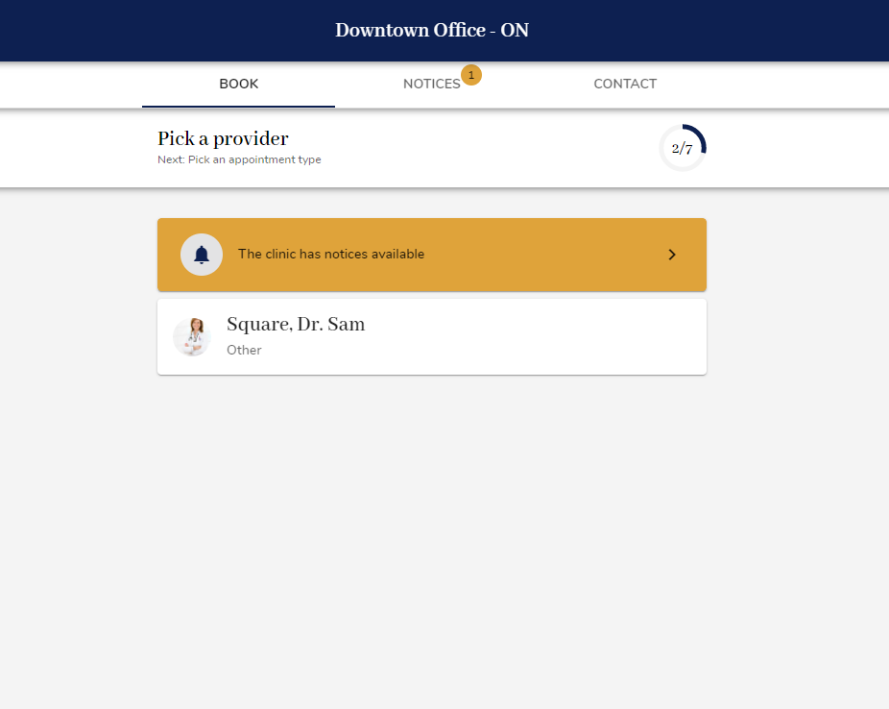Viewport: 889px width, 709px height.
Task: Click the bell inside the white circle
Action: (x=201, y=254)
